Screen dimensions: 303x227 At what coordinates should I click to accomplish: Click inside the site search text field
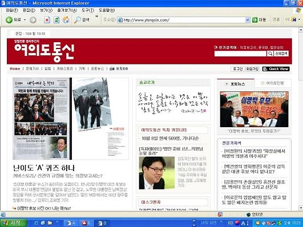click(x=240, y=54)
